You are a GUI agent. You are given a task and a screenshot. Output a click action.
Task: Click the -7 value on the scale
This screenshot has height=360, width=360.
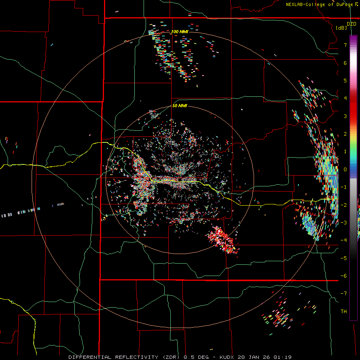[x=344, y=294]
